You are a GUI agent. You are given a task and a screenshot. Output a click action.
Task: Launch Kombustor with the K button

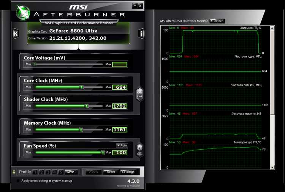click(16, 34)
